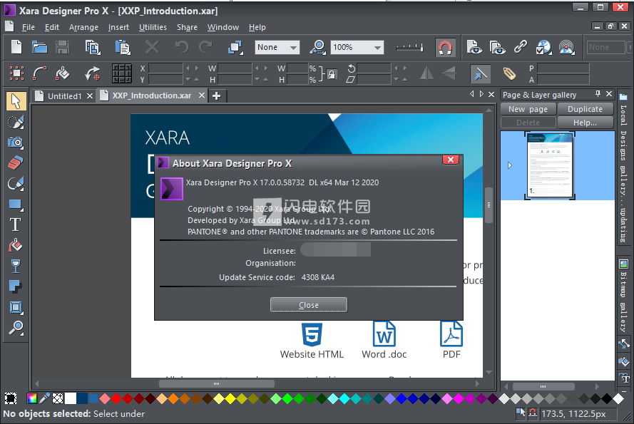
Task: Open the Utilities menu
Action: pyautogui.click(x=153, y=27)
